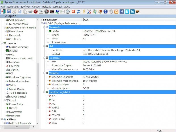Click the Twitter icon in the toolbar

[127, 12]
